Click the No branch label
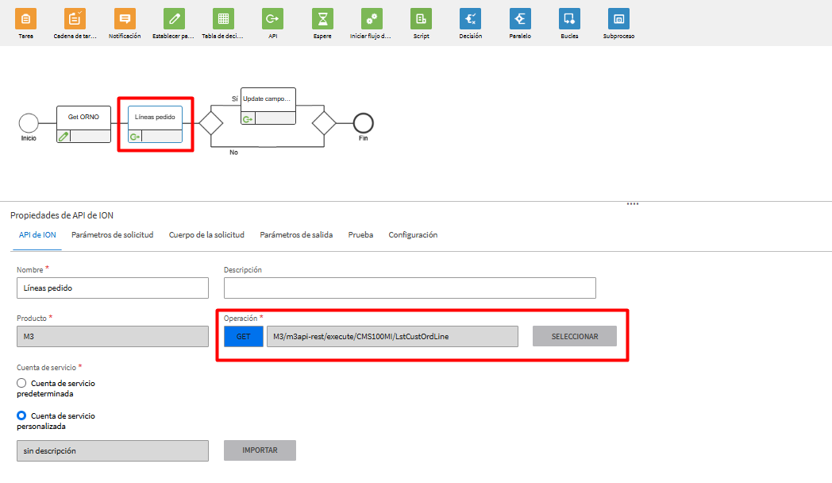This screenshot has height=483, width=832. [x=233, y=153]
